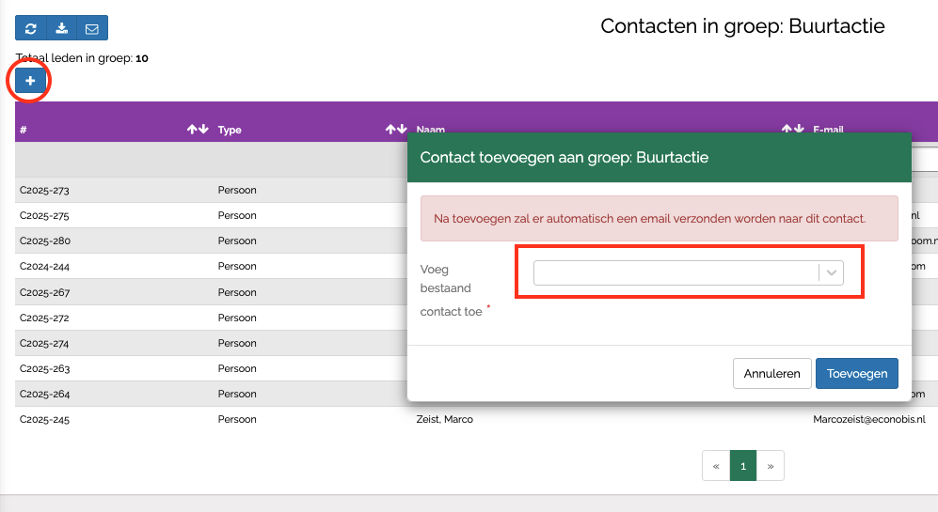Go to previous page with « arrow
This screenshot has height=512, width=938.
click(x=716, y=466)
